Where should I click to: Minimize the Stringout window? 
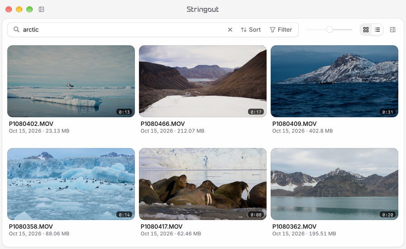point(19,10)
